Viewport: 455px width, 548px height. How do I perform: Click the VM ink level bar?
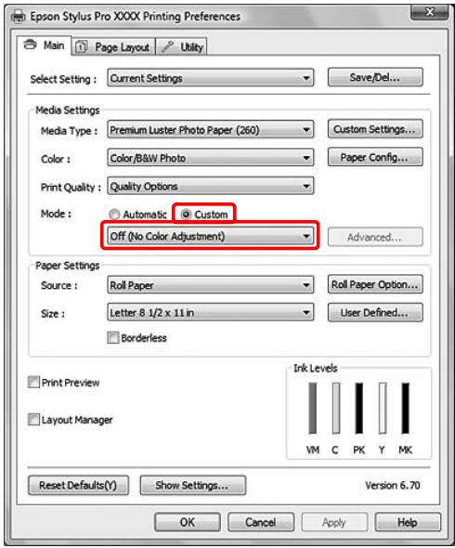312,408
